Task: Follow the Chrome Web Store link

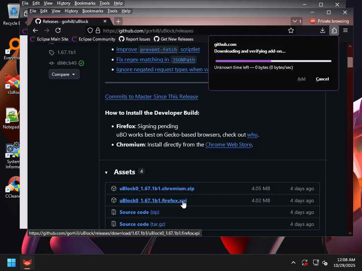Action: pos(228,144)
